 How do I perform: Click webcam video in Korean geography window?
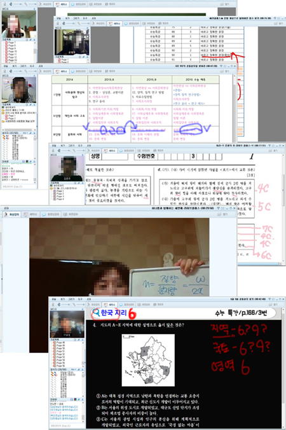coord(67,324)
